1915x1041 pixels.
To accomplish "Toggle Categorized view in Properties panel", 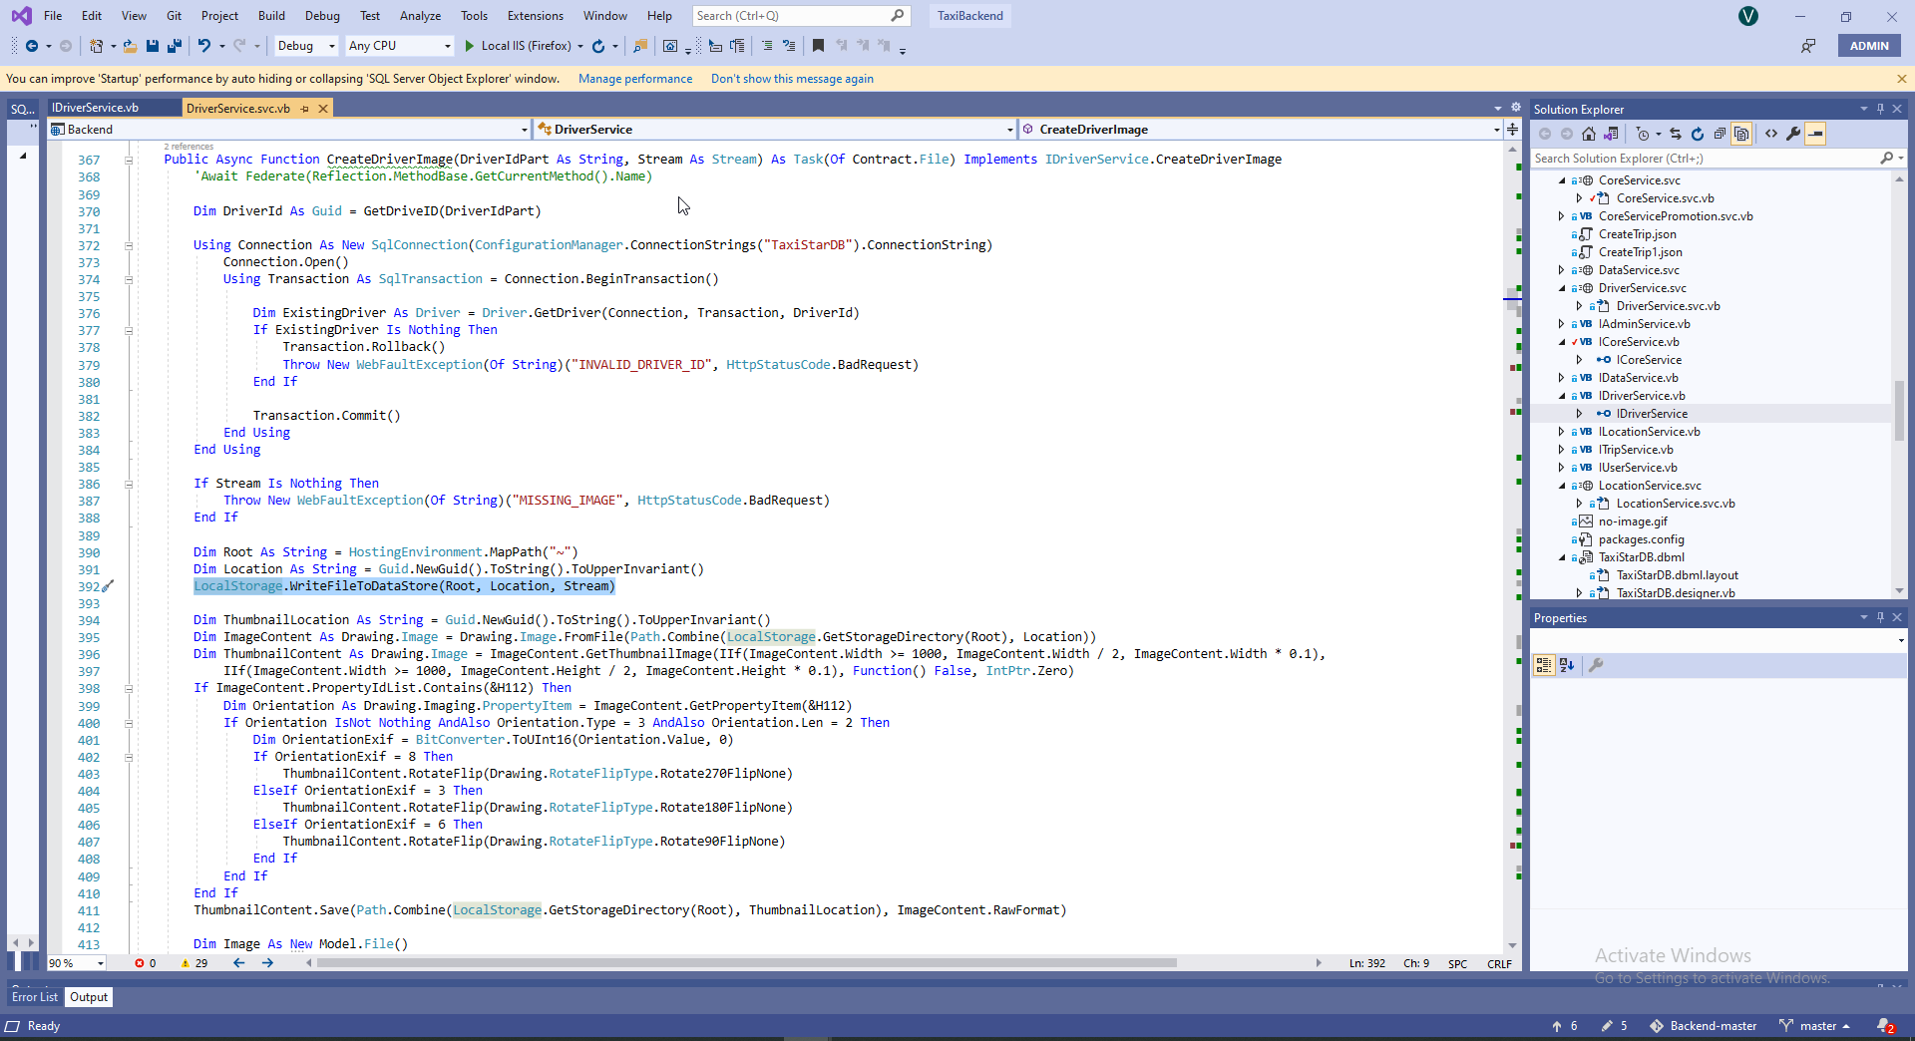I will (1544, 665).
